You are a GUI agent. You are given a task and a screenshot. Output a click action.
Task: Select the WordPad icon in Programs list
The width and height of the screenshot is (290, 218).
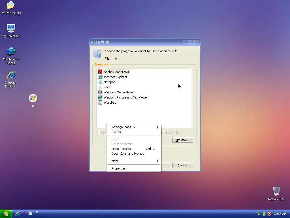[x=100, y=102]
